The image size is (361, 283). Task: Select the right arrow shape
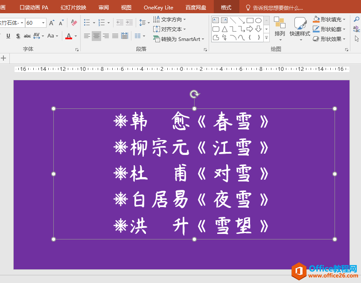[x=250, y=29]
